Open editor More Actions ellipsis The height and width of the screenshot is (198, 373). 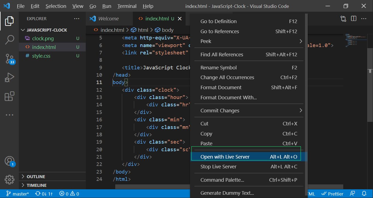(x=364, y=19)
